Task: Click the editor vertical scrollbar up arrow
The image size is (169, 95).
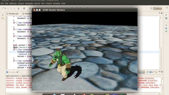Action: click(x=160, y=18)
